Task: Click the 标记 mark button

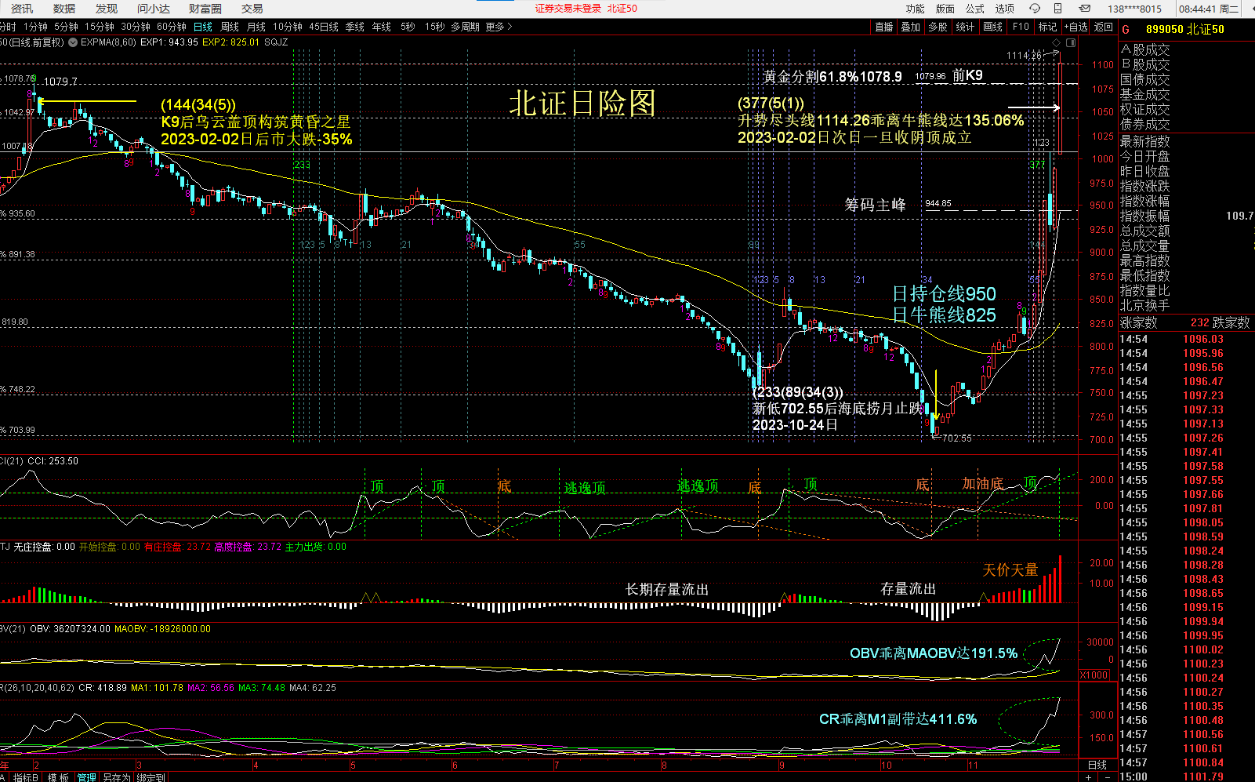Action: pyautogui.click(x=1047, y=27)
